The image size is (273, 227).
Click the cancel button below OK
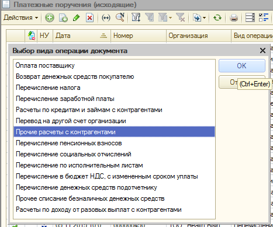point(228,82)
